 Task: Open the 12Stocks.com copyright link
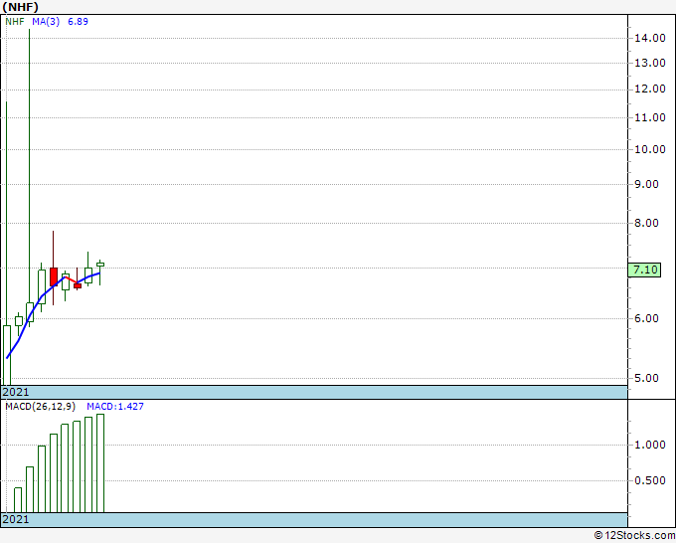tap(634, 536)
